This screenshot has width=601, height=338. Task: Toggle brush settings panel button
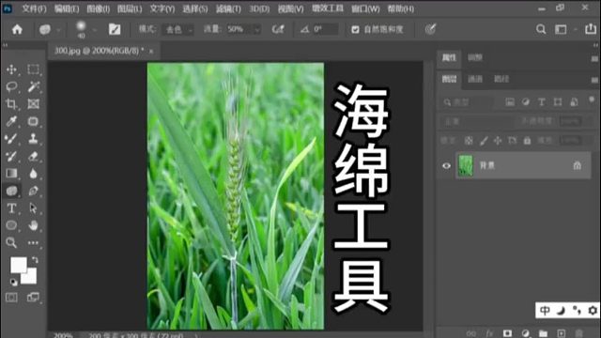tap(115, 29)
